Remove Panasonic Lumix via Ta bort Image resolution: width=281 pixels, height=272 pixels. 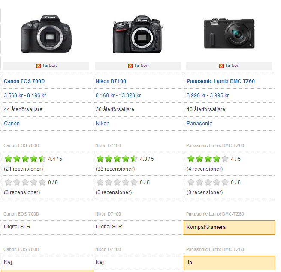click(x=232, y=65)
